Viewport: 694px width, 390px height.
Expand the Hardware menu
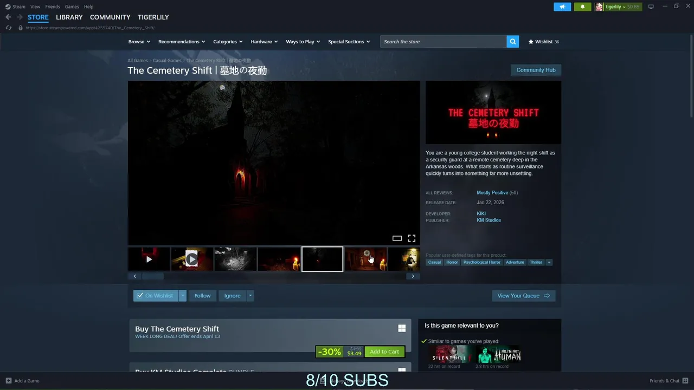[264, 42]
